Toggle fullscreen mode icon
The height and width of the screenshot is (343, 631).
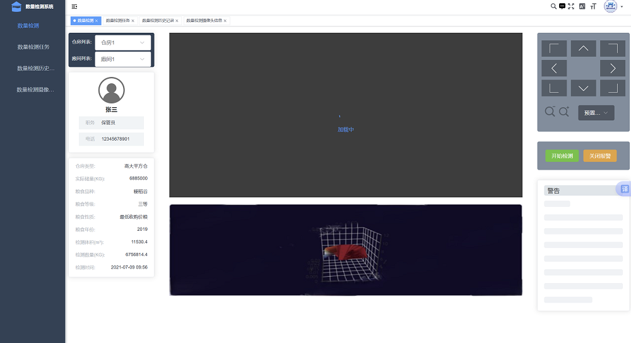pyautogui.click(x=571, y=6)
